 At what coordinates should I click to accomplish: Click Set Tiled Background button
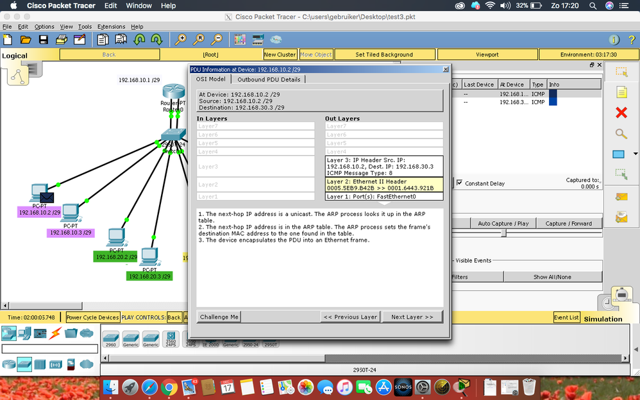point(384,54)
